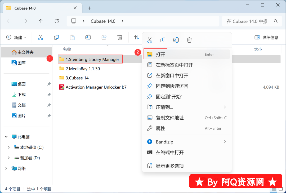286x193 pixels.
Task: Choose 属性 from the context menu
Action: pyautogui.click(x=187, y=128)
